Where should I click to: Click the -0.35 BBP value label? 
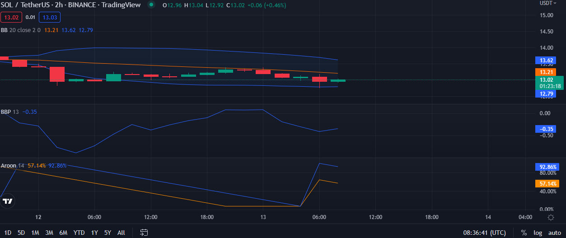click(545, 129)
